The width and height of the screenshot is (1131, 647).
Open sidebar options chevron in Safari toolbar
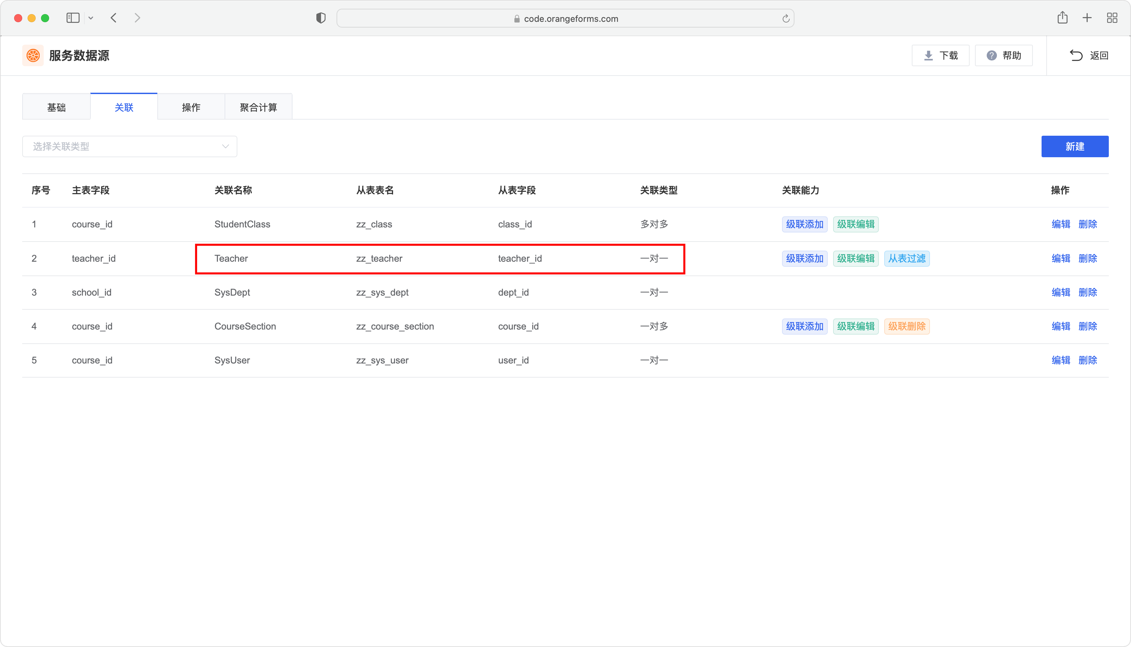tap(91, 18)
